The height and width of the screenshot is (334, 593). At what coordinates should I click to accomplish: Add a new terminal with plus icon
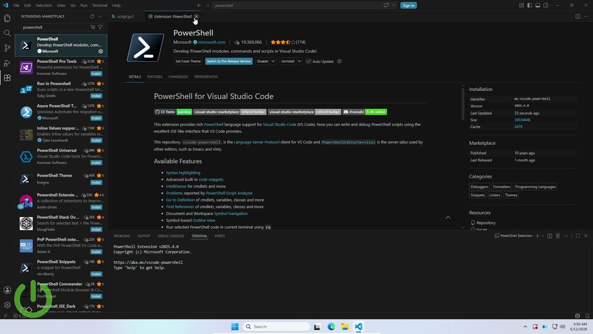[537, 236]
